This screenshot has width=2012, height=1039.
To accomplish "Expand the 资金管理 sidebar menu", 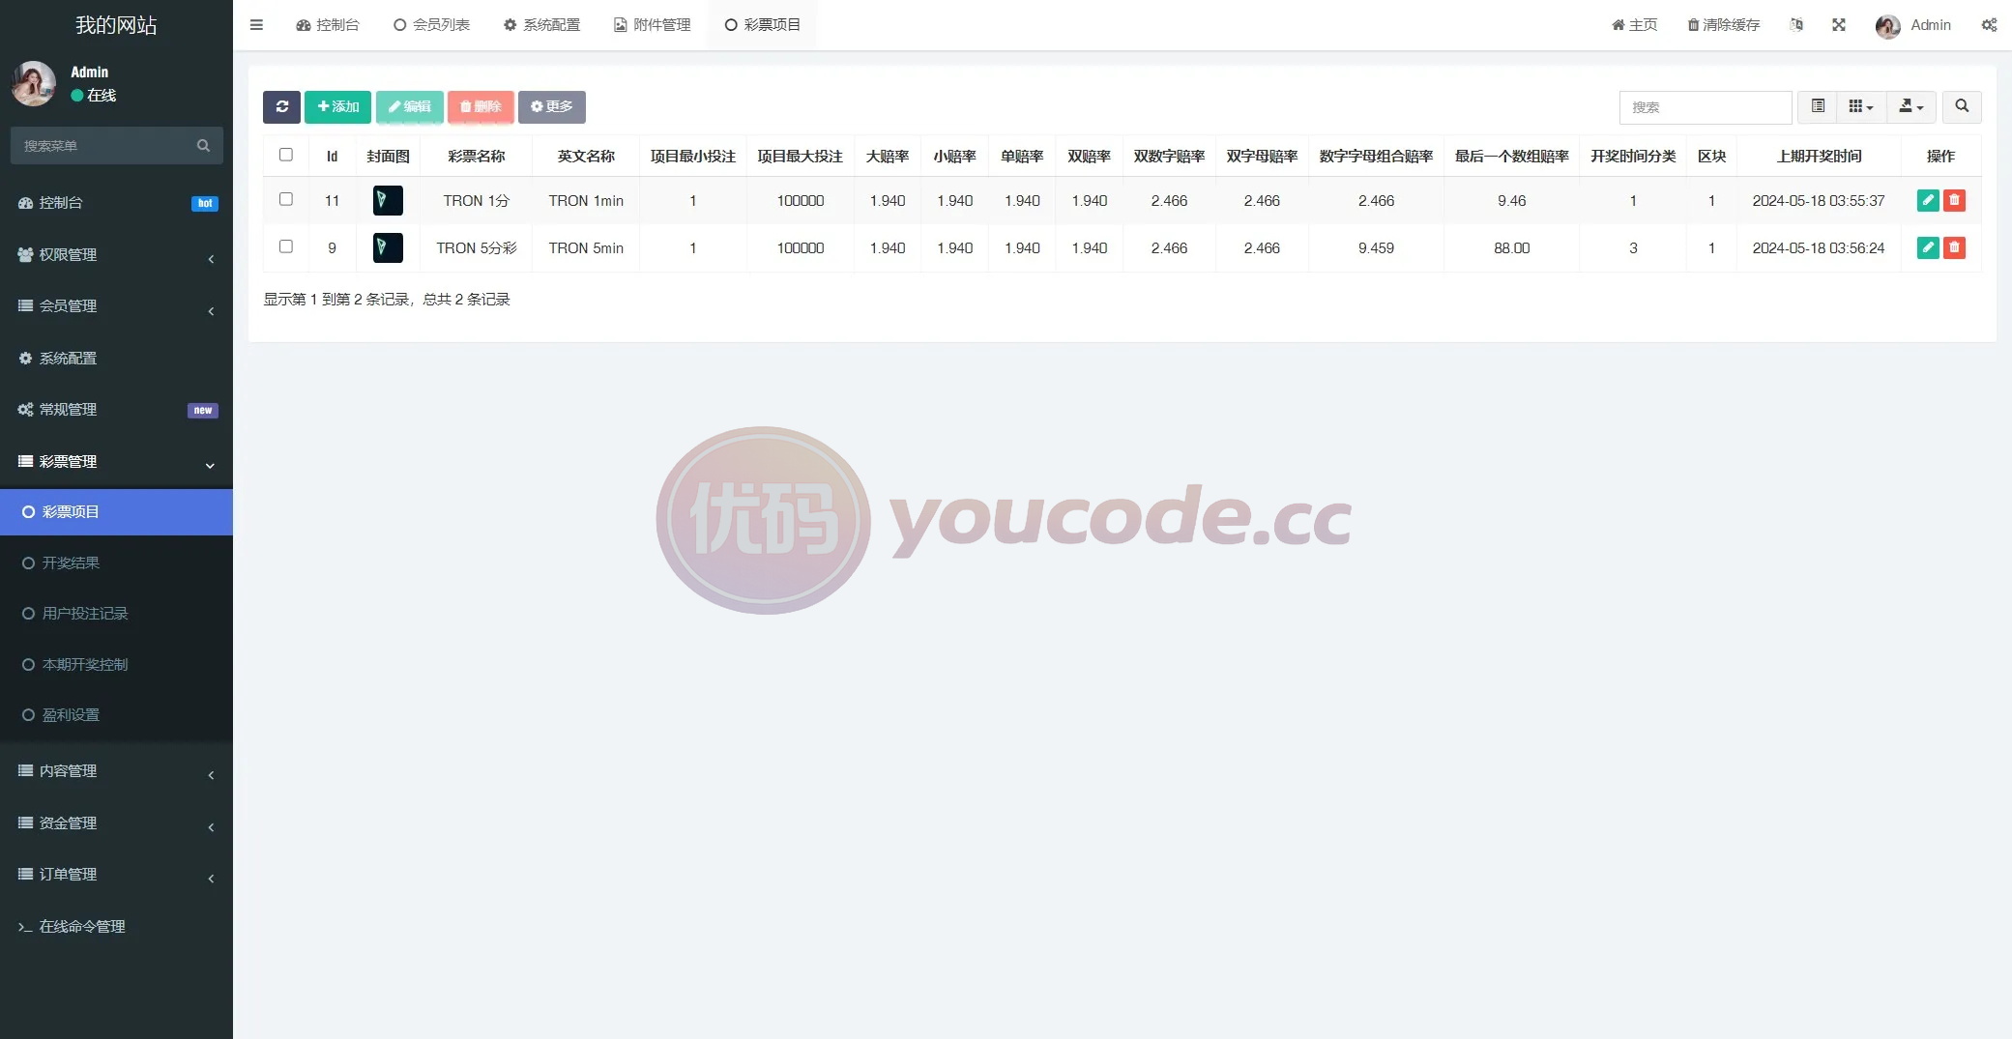I will click(x=116, y=823).
